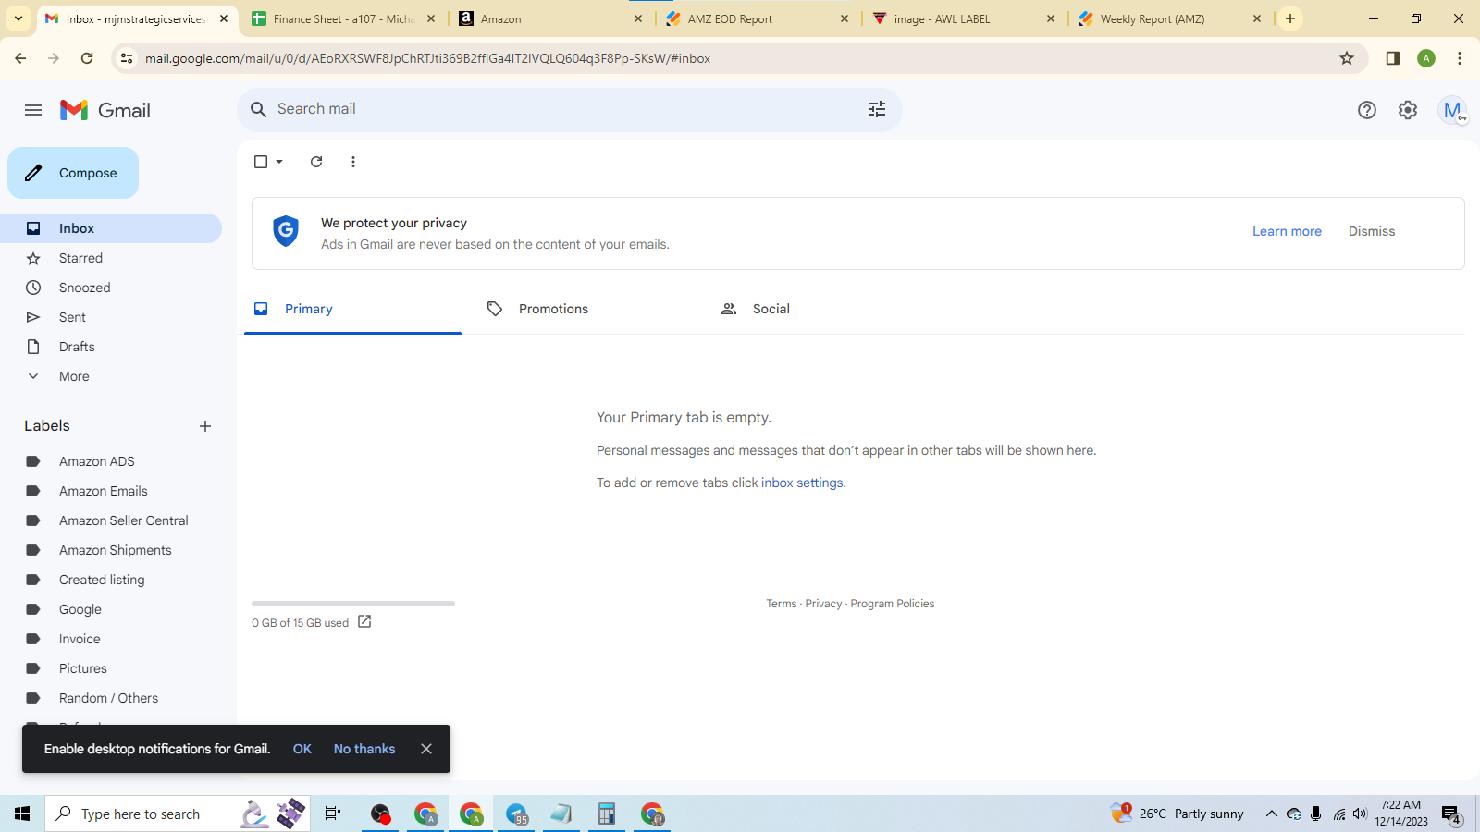
Task: Go back in browser
Action: [20, 58]
